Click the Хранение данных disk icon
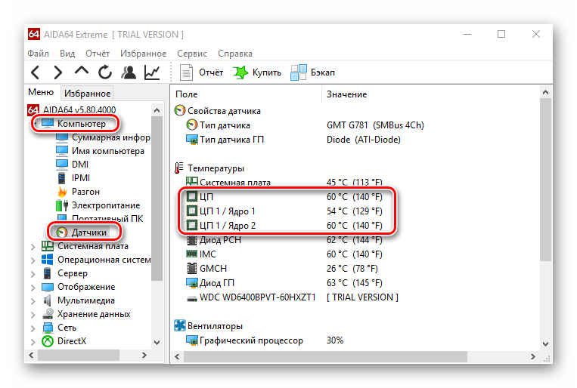The image size is (577, 388). point(48,314)
